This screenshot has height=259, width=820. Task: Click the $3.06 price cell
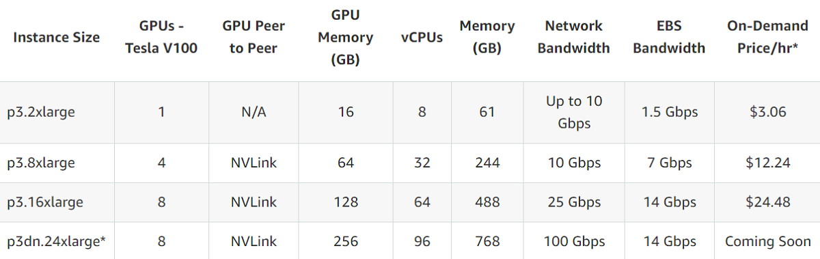click(768, 112)
